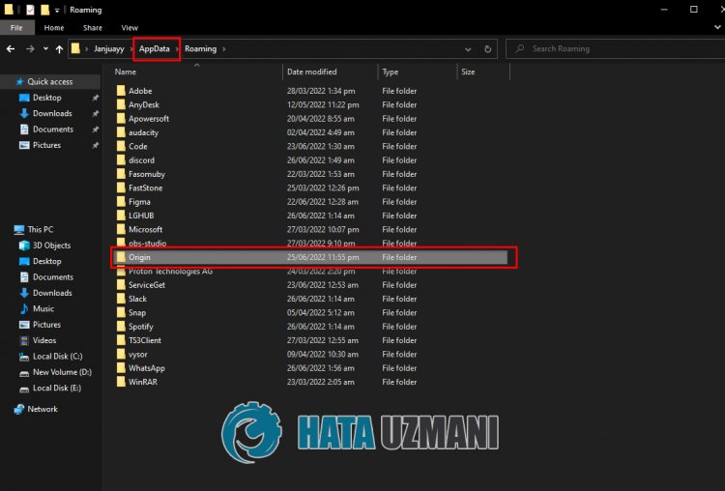Open the Videos folder in sidebar

coord(44,340)
